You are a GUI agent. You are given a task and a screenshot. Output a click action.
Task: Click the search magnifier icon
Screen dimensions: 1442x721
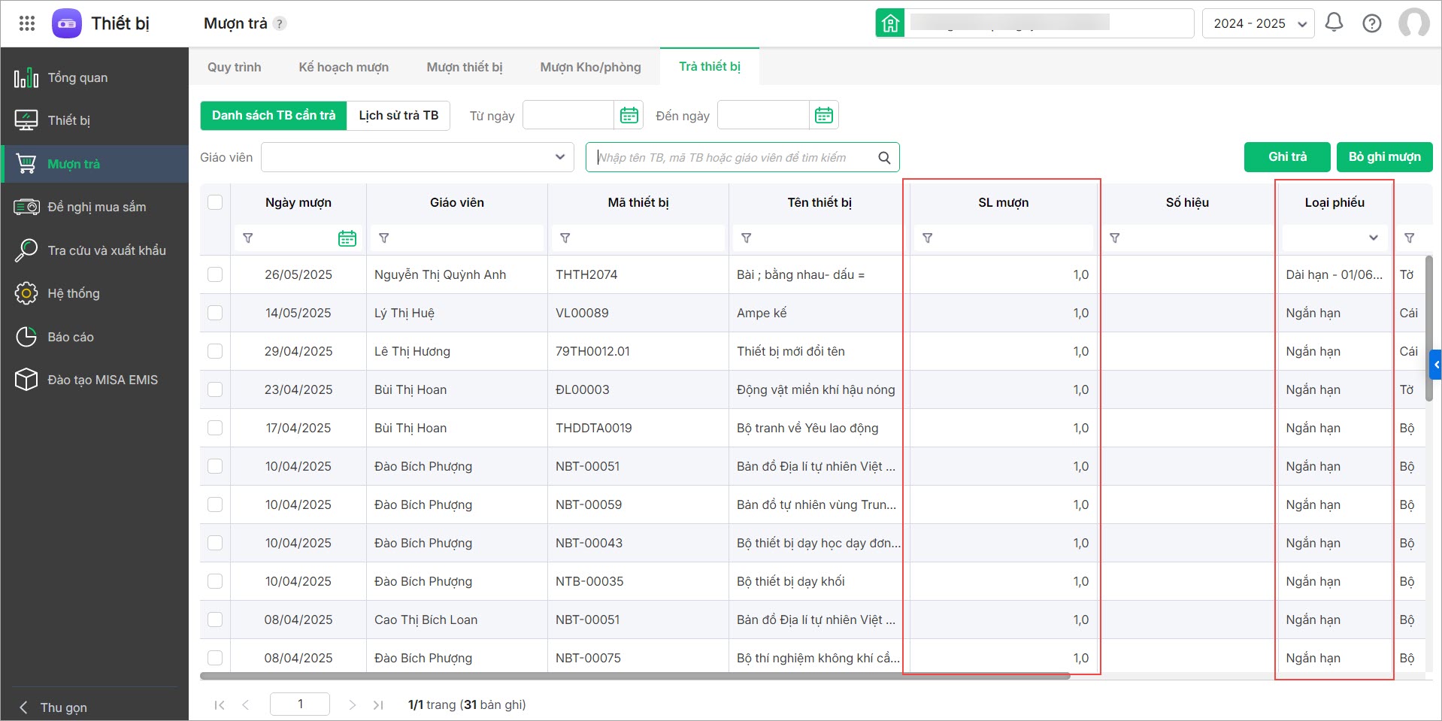pyautogui.click(x=884, y=158)
